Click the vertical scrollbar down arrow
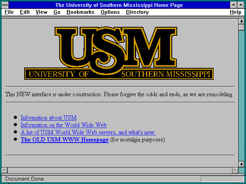 coord(241,164)
